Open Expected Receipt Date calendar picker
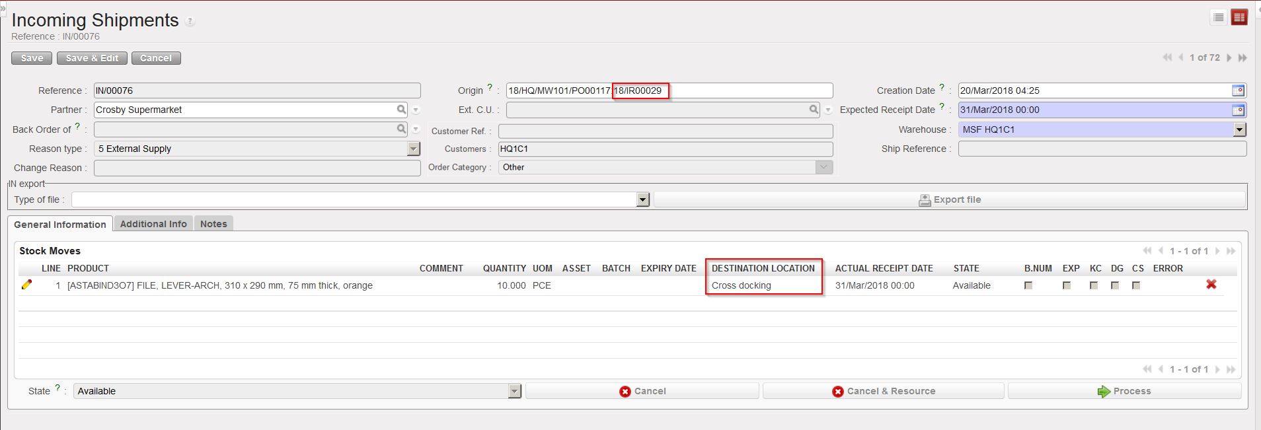Screen dimensions: 1261x430 (x=1238, y=110)
